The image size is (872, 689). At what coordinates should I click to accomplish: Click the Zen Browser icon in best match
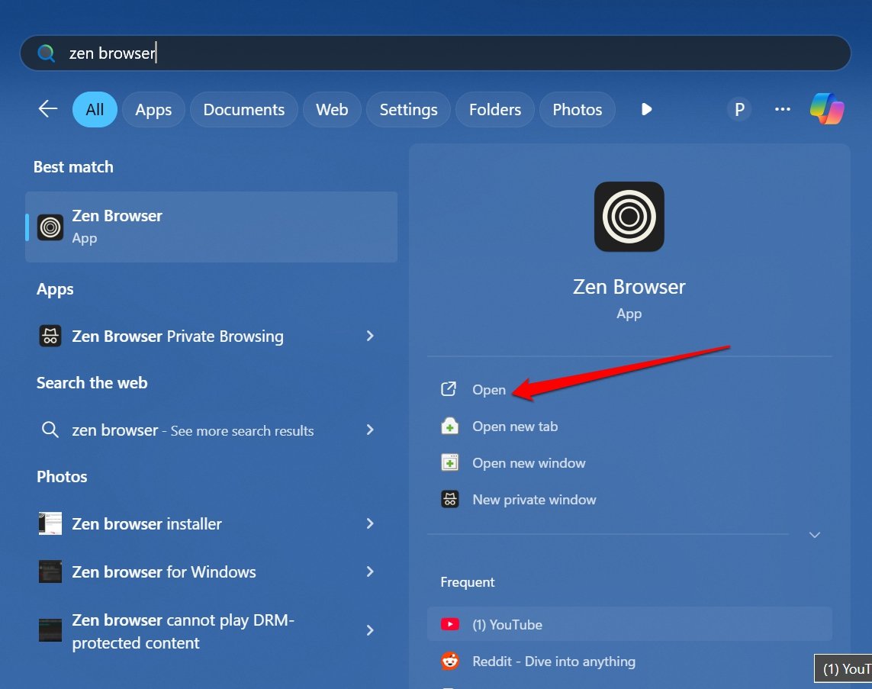pos(50,227)
